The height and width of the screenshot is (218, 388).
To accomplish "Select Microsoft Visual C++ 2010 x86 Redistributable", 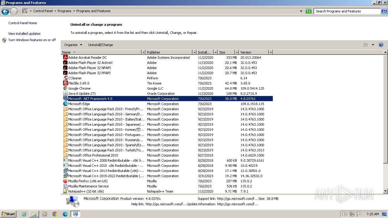I will tap(168, 165).
